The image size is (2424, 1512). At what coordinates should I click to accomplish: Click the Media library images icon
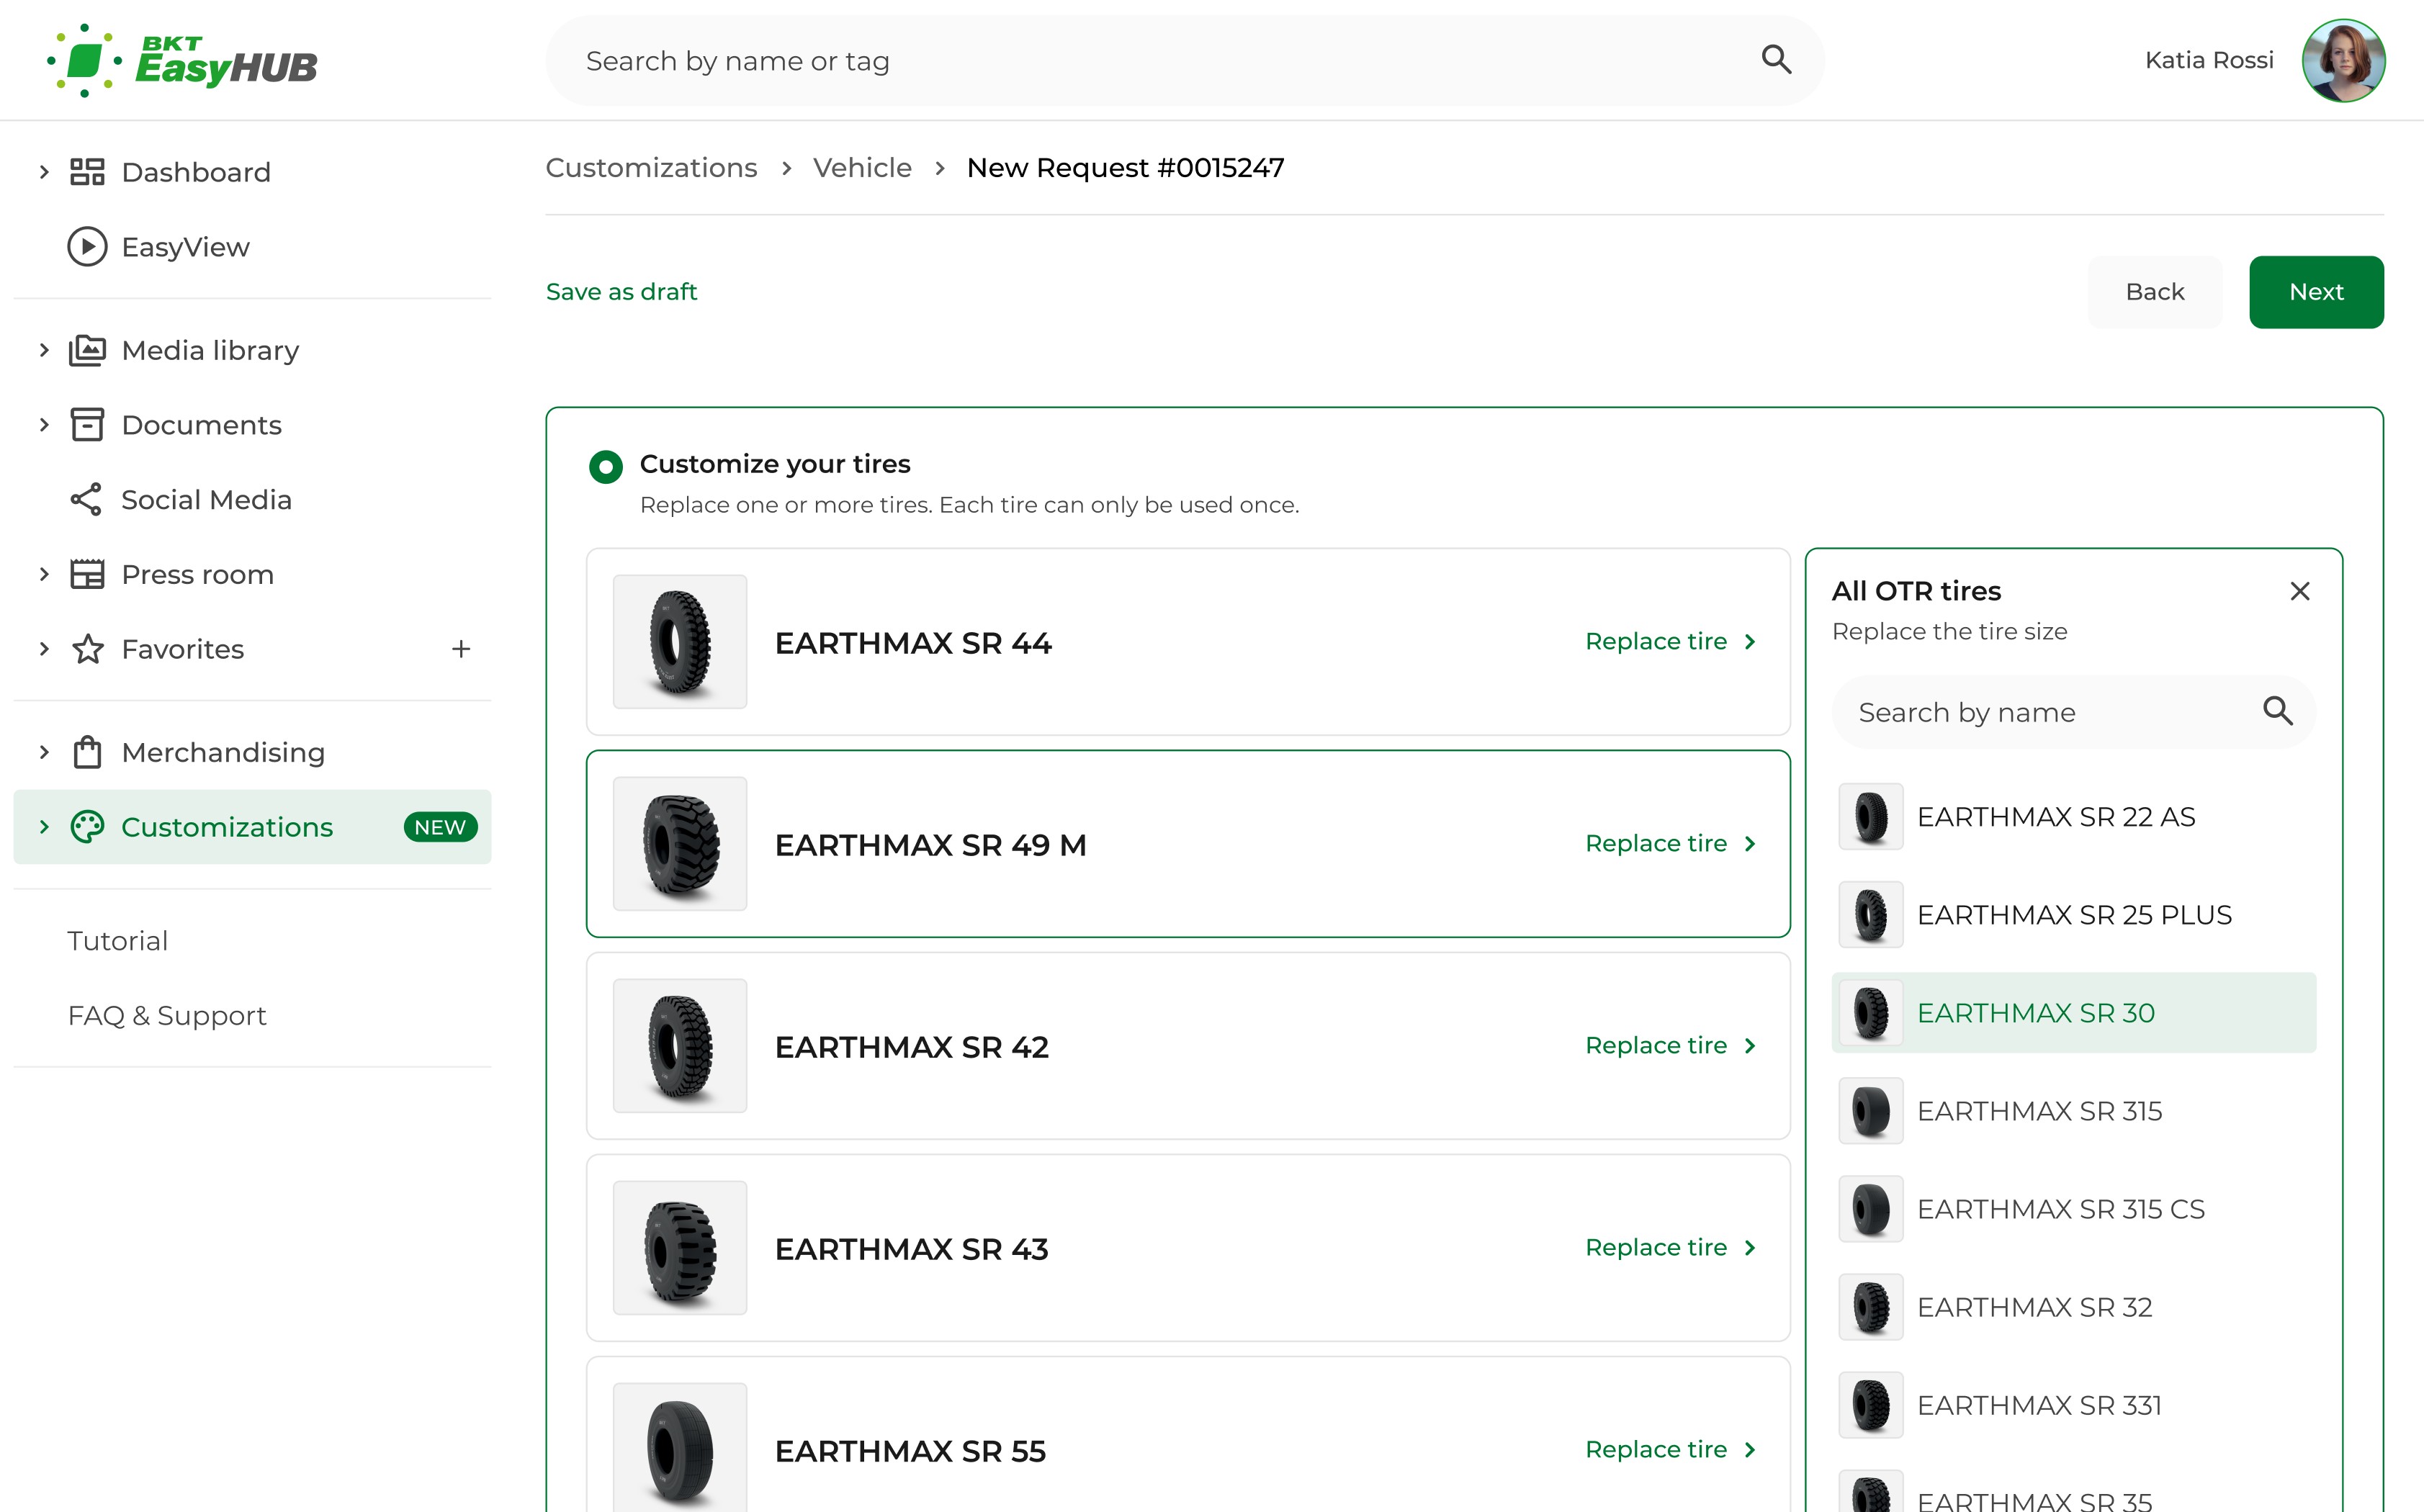[87, 350]
